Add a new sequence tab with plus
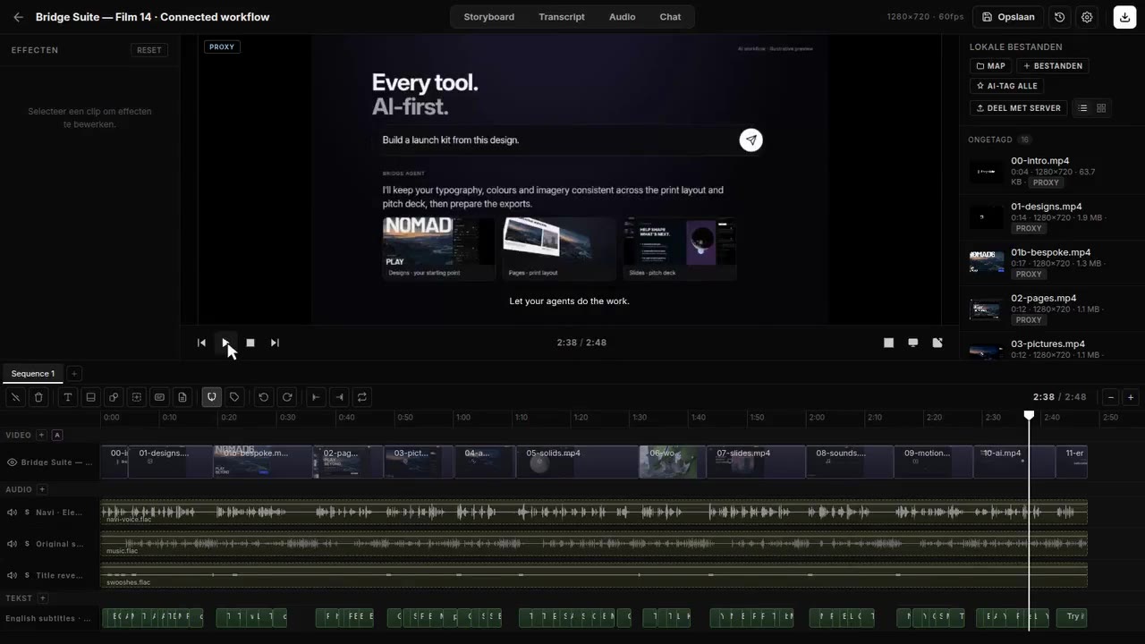Screen dimensions: 1145x644 (74, 374)
